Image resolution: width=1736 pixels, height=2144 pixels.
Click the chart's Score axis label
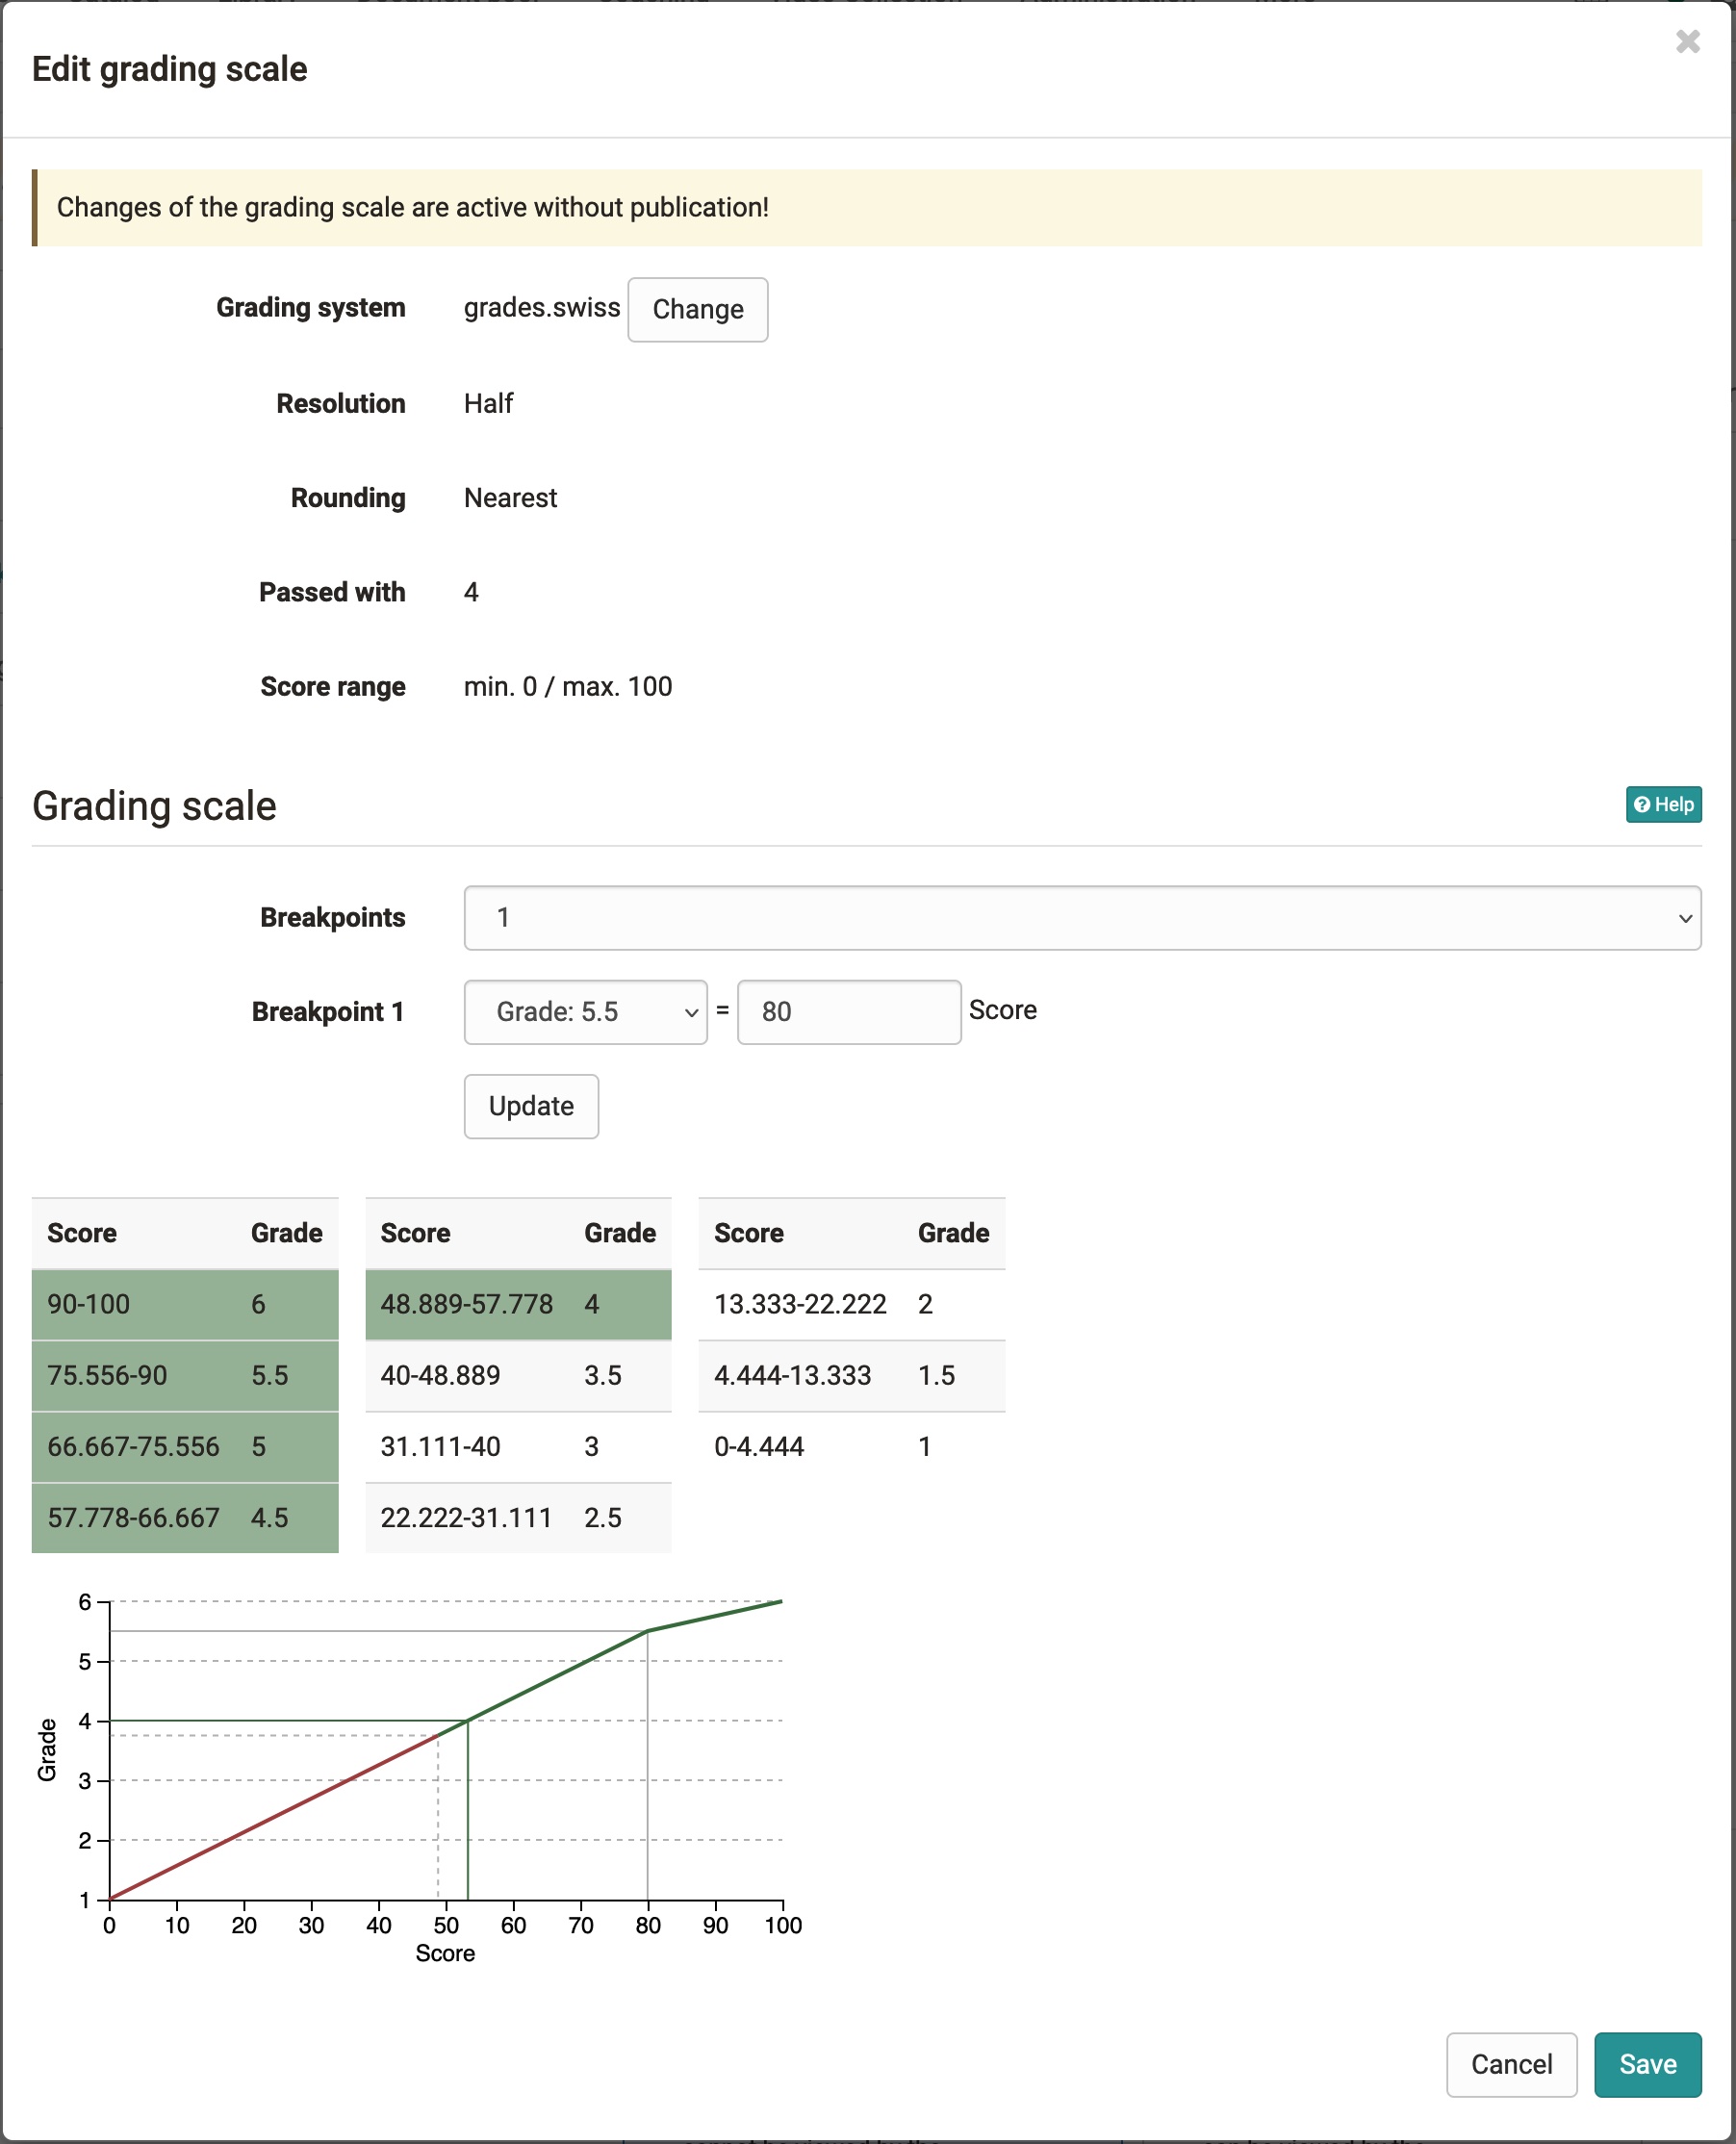point(445,1953)
